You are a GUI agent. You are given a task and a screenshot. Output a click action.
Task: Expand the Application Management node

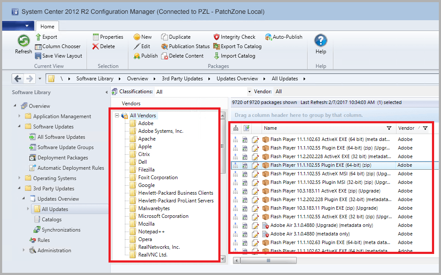click(x=19, y=116)
